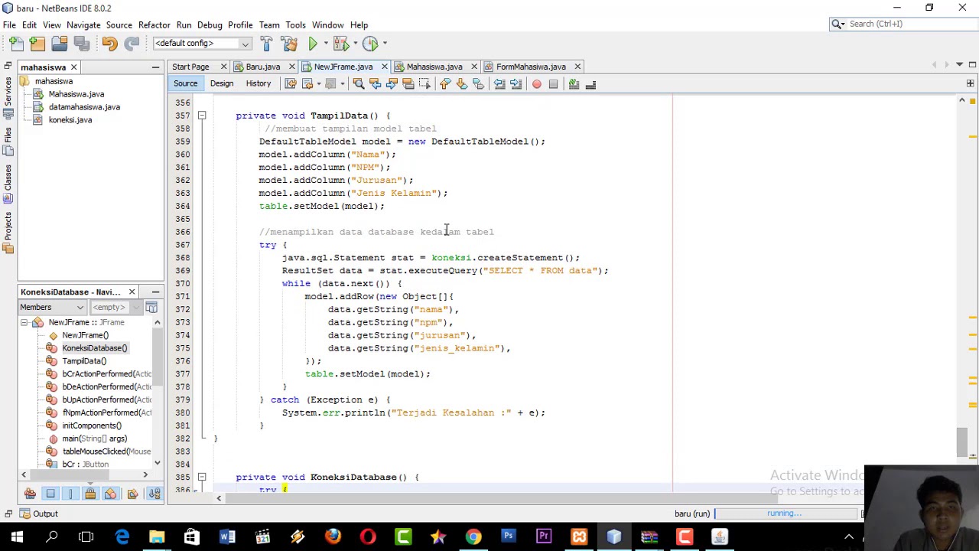Open the Tools menu
979x551 pixels.
tap(295, 24)
